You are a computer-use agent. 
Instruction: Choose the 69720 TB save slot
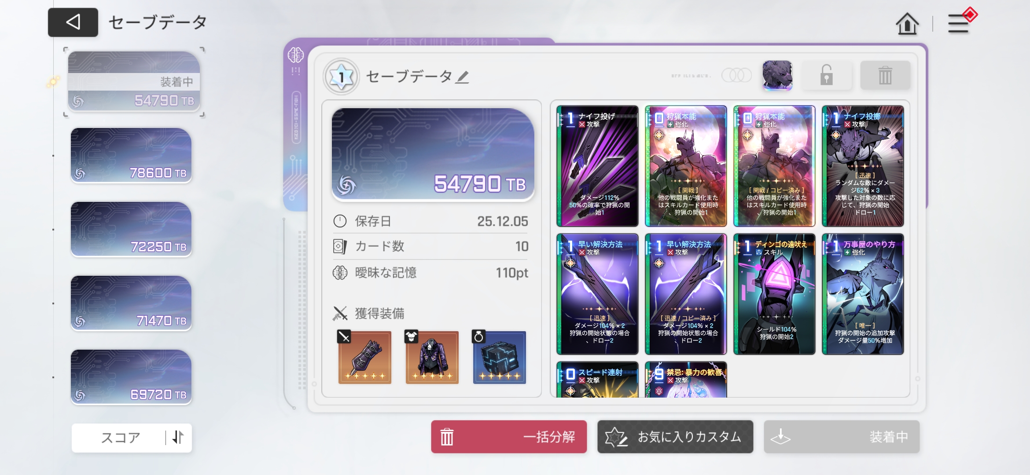point(131,377)
